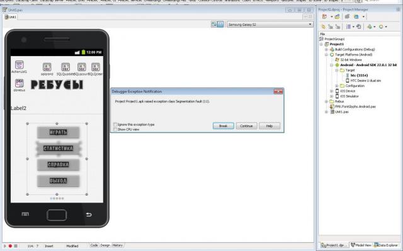Click the build order icon in Project Manager toolbar
The width and height of the screenshot is (403, 251).
[359, 26]
